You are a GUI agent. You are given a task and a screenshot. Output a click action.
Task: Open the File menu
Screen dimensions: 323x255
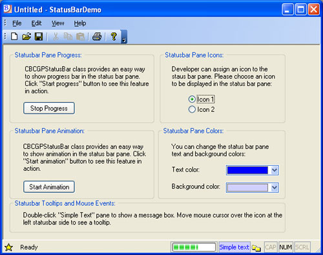tap(17, 23)
